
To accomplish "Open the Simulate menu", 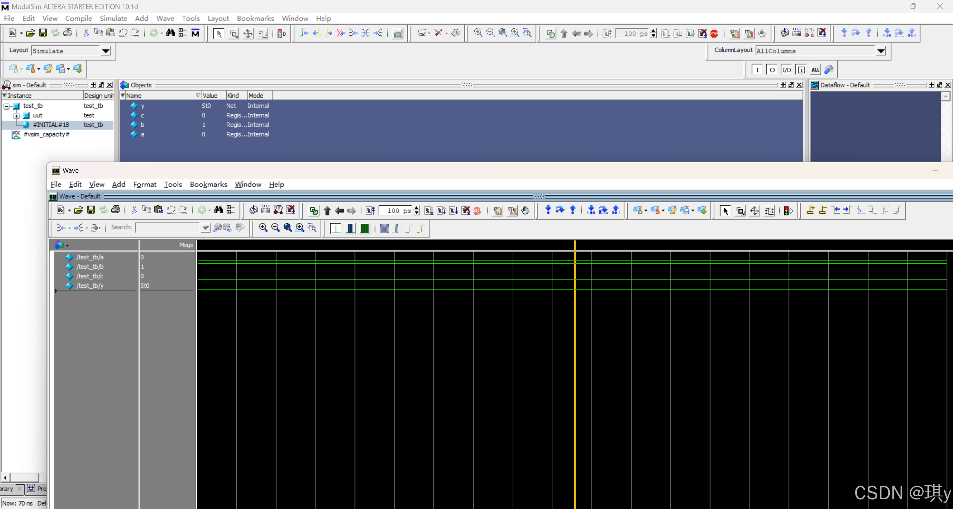I will (x=113, y=18).
